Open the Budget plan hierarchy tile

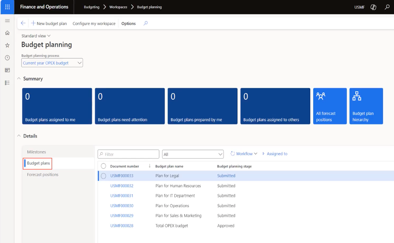(366, 106)
